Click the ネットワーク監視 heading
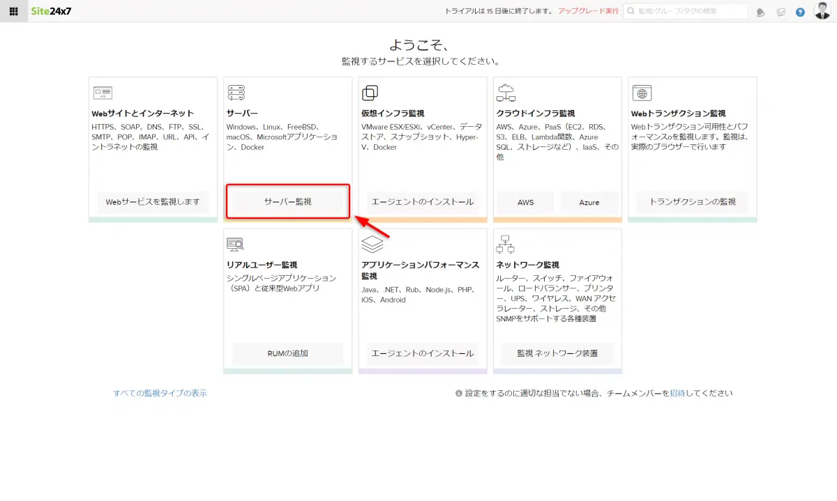Image resolution: width=837 pixels, height=501 pixels. point(528,265)
